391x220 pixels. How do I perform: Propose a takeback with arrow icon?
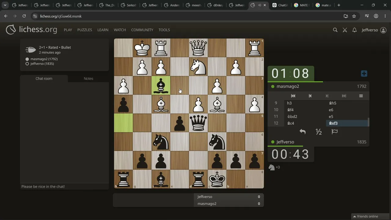pos(302,132)
